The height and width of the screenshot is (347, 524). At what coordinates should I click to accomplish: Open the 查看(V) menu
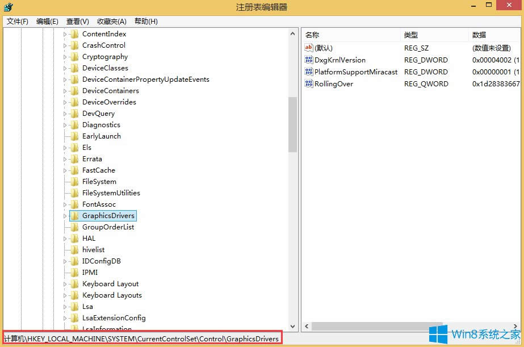(77, 21)
